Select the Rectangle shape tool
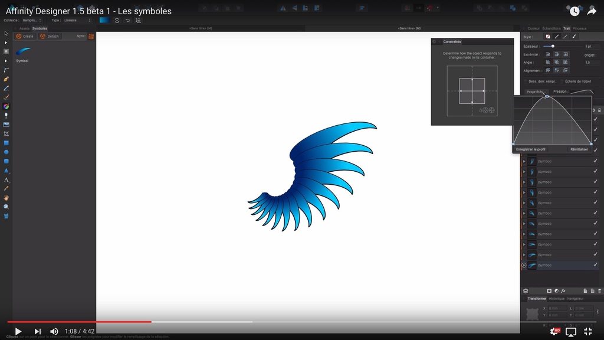 point(6,143)
